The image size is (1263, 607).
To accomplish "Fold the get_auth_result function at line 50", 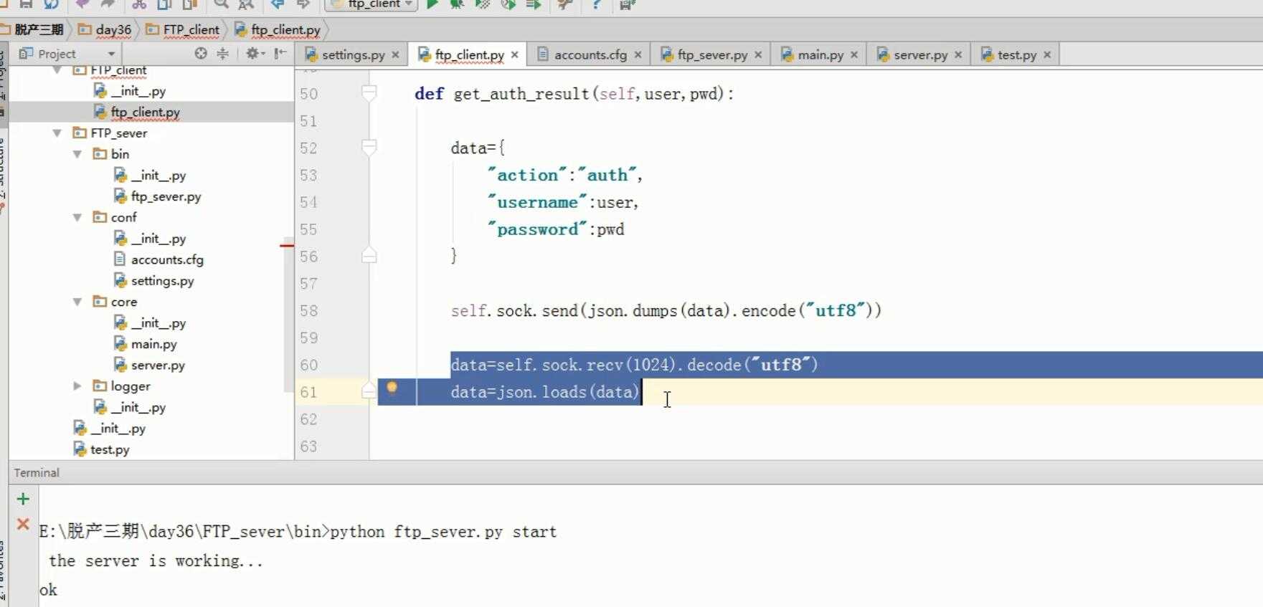I will (x=369, y=93).
